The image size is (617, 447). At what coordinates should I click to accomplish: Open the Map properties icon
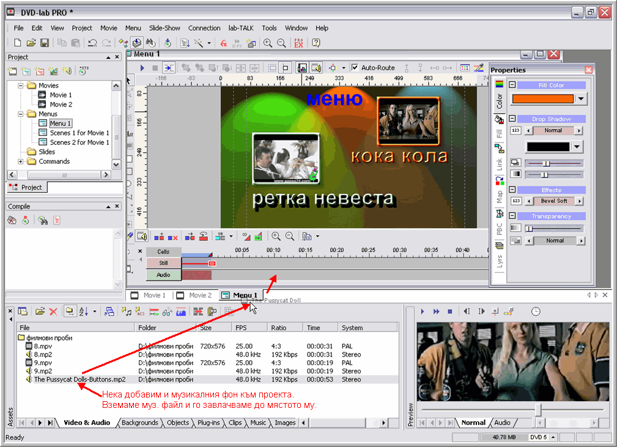(x=500, y=181)
